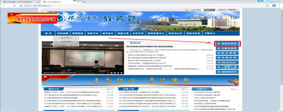Open news 党委书记刘望与教务处全体工作人员座谈
The height and width of the screenshot is (111, 283).
[146, 55]
